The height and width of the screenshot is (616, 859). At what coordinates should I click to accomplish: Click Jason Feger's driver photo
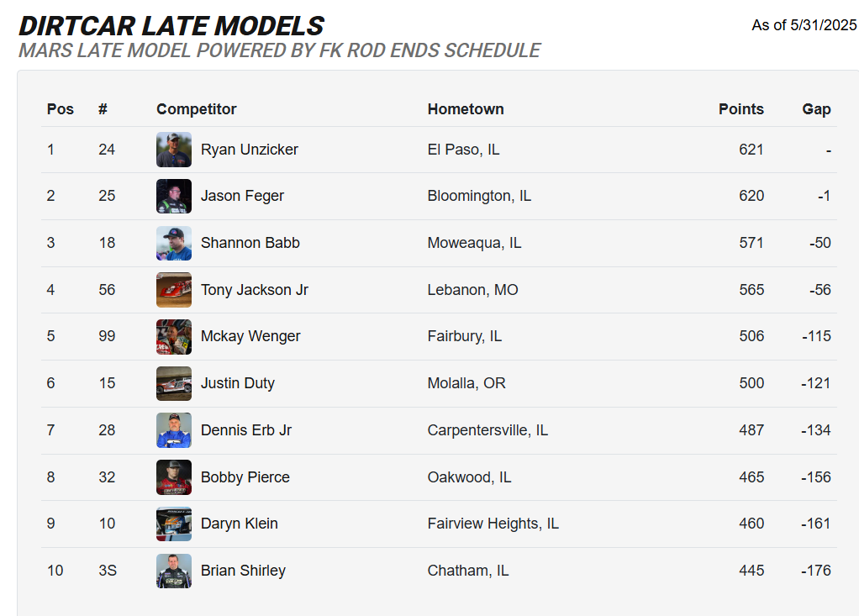coord(174,196)
